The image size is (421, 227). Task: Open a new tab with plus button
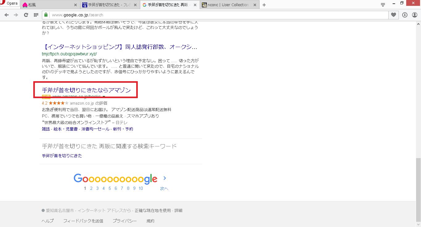pos(264,5)
